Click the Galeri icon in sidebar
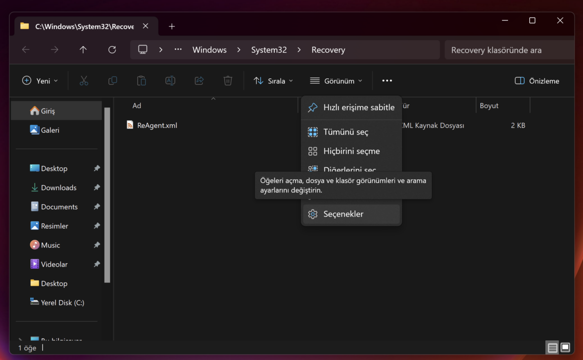Viewport: 583px width, 360px height. (34, 130)
